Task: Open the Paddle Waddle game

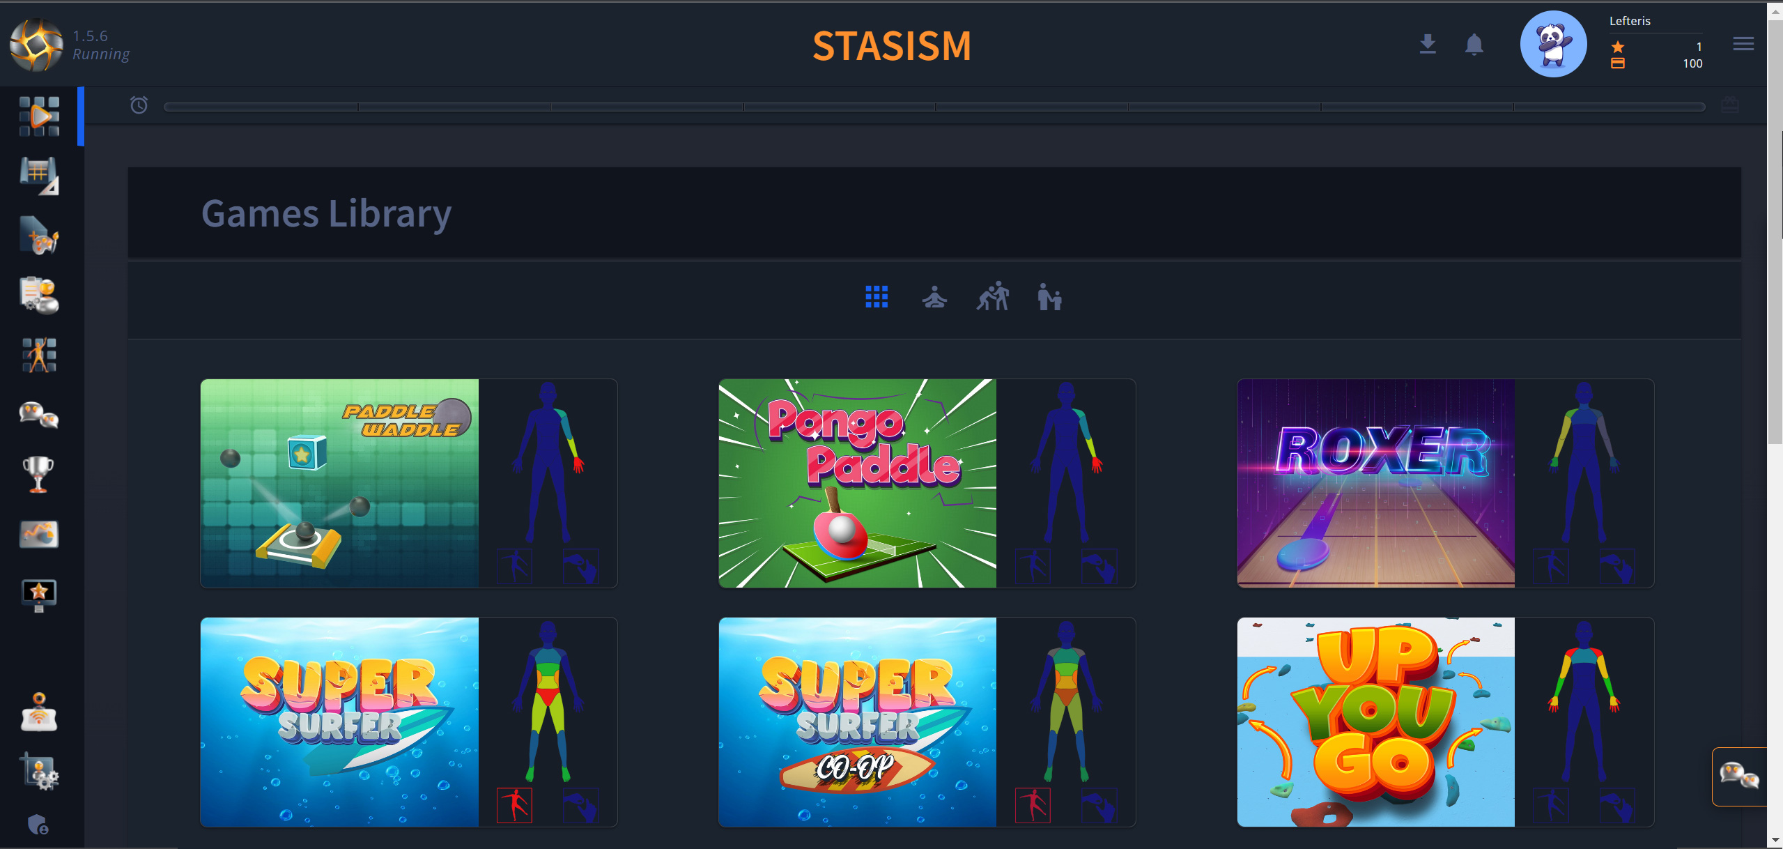Action: [x=339, y=483]
